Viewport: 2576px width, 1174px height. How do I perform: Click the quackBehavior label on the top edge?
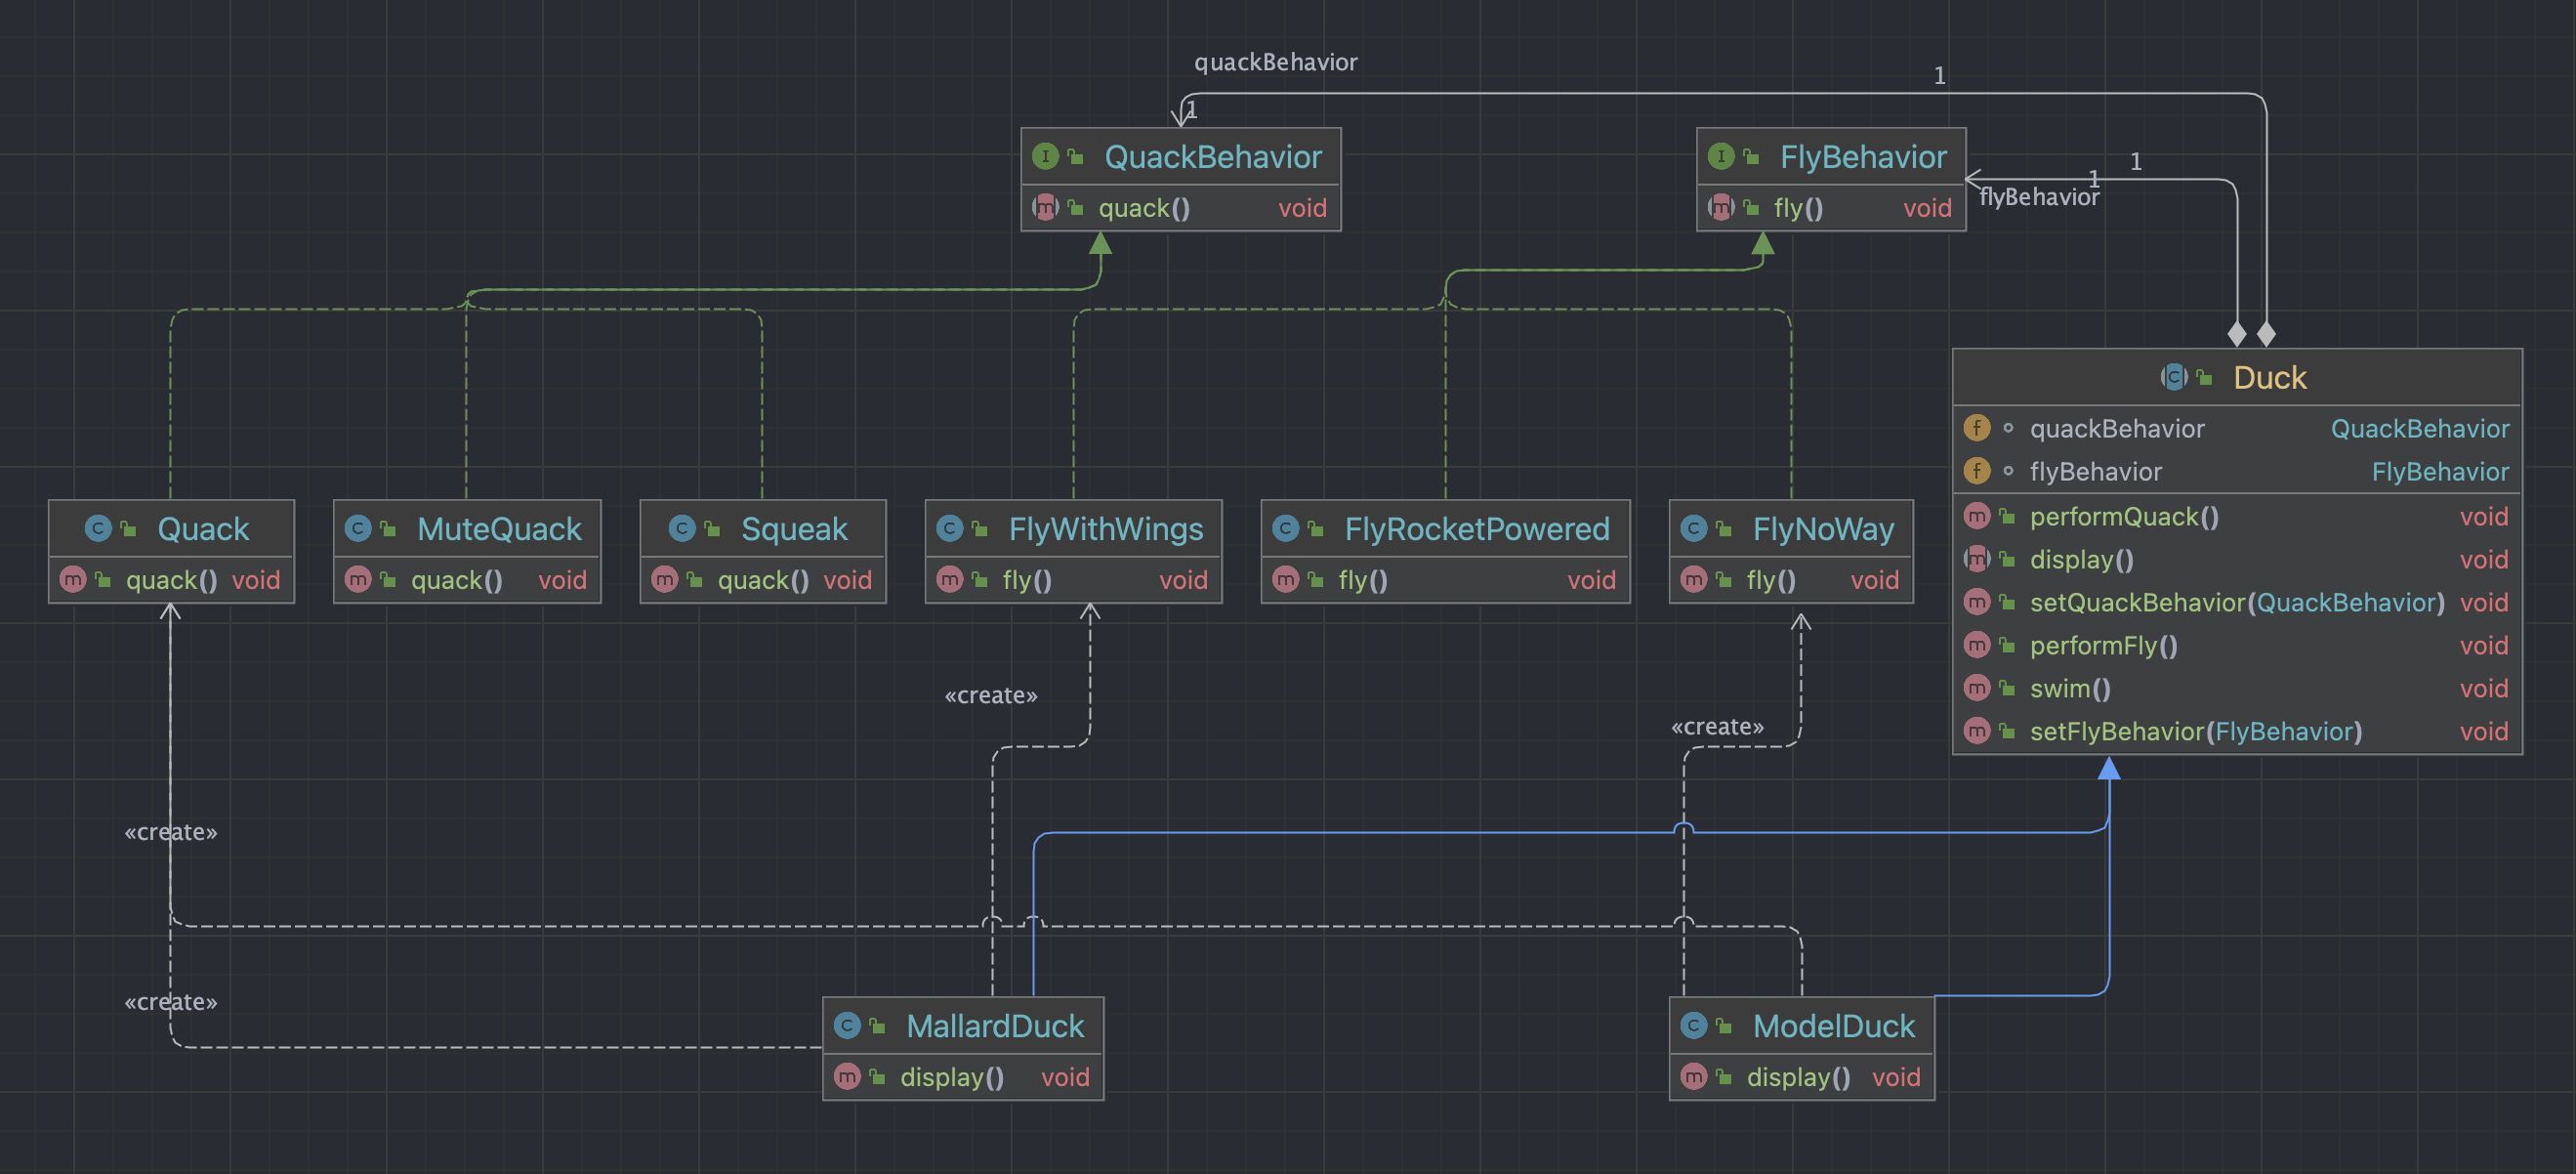tap(1275, 62)
